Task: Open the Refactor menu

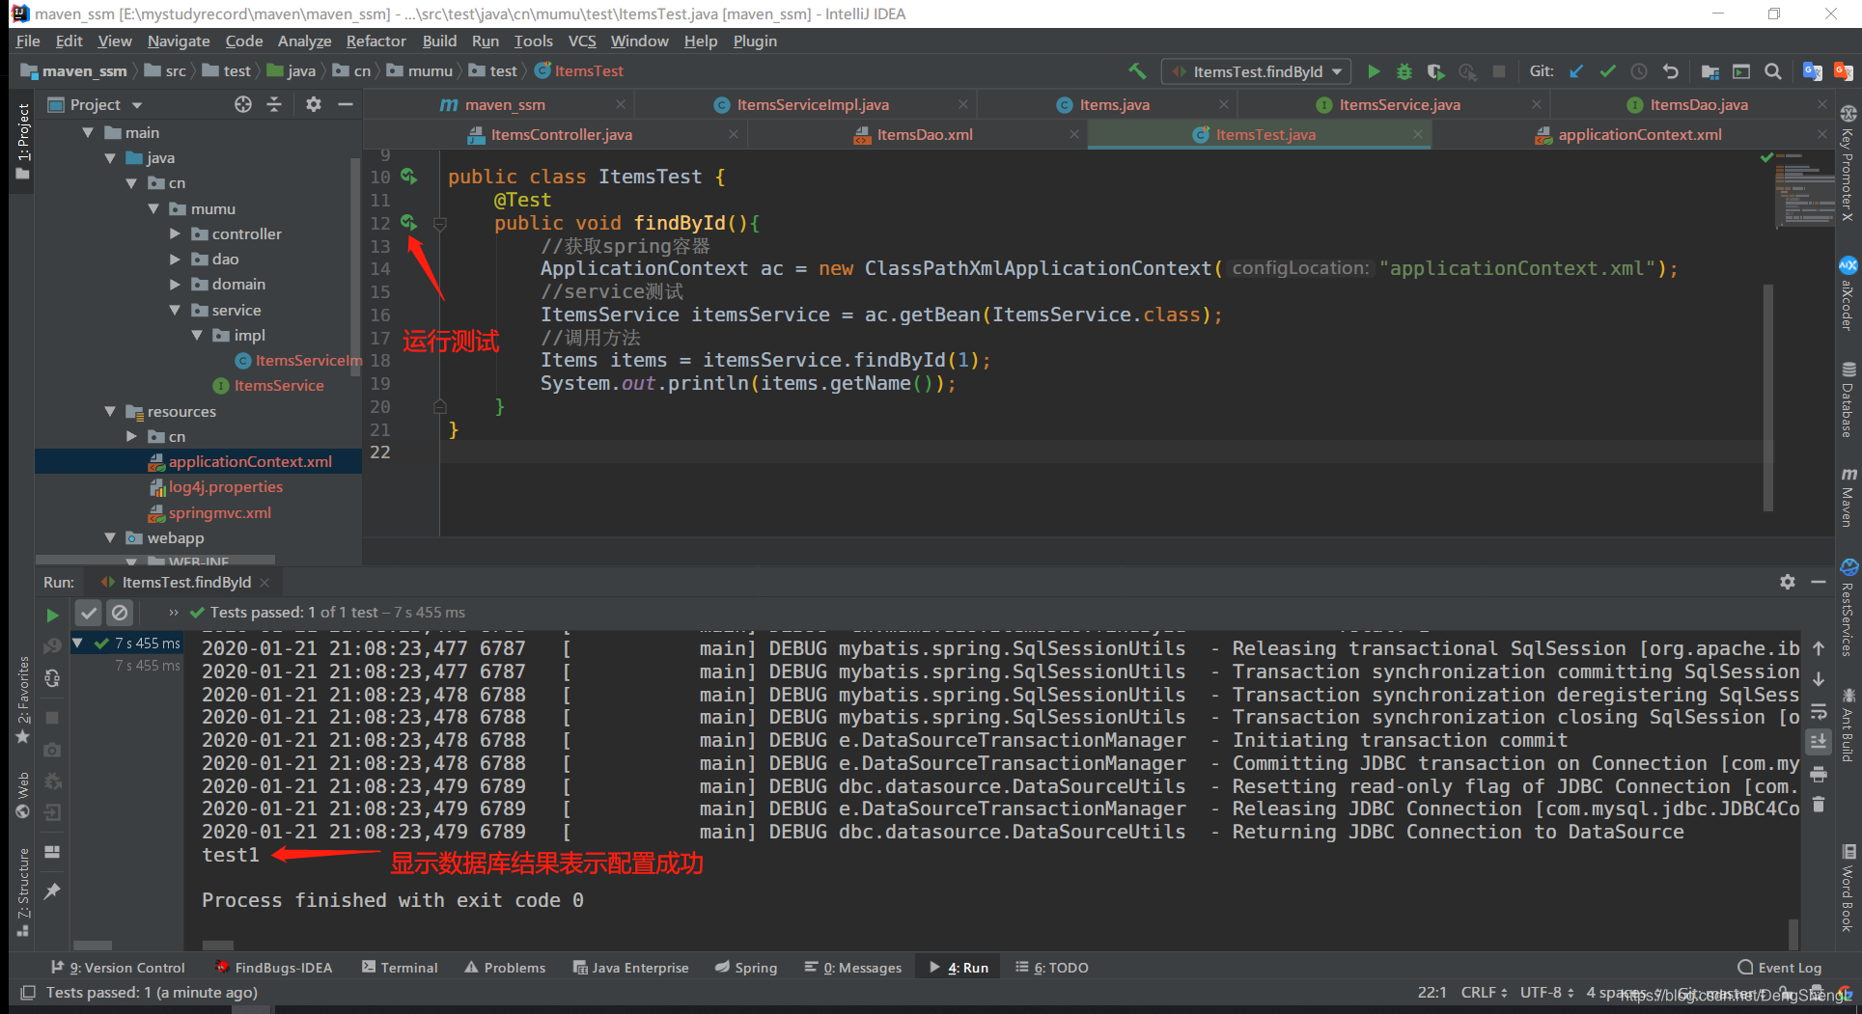Action: [x=375, y=41]
